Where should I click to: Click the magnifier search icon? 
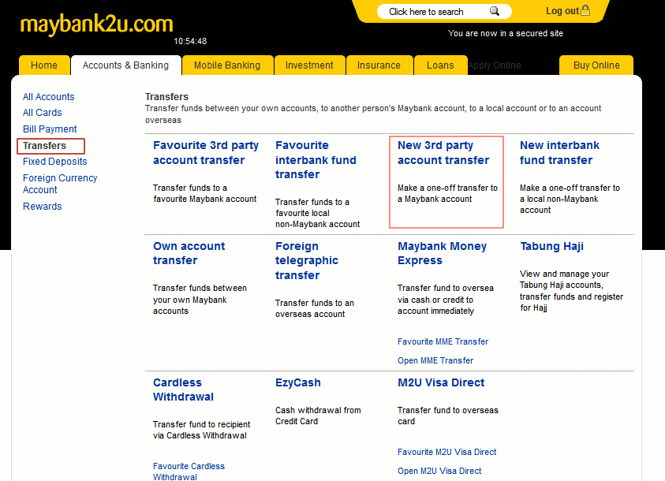coord(495,12)
